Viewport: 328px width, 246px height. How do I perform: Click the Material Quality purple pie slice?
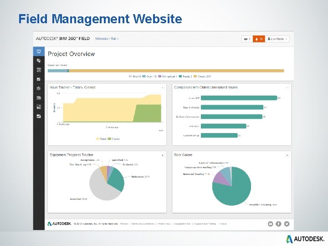[222, 179]
